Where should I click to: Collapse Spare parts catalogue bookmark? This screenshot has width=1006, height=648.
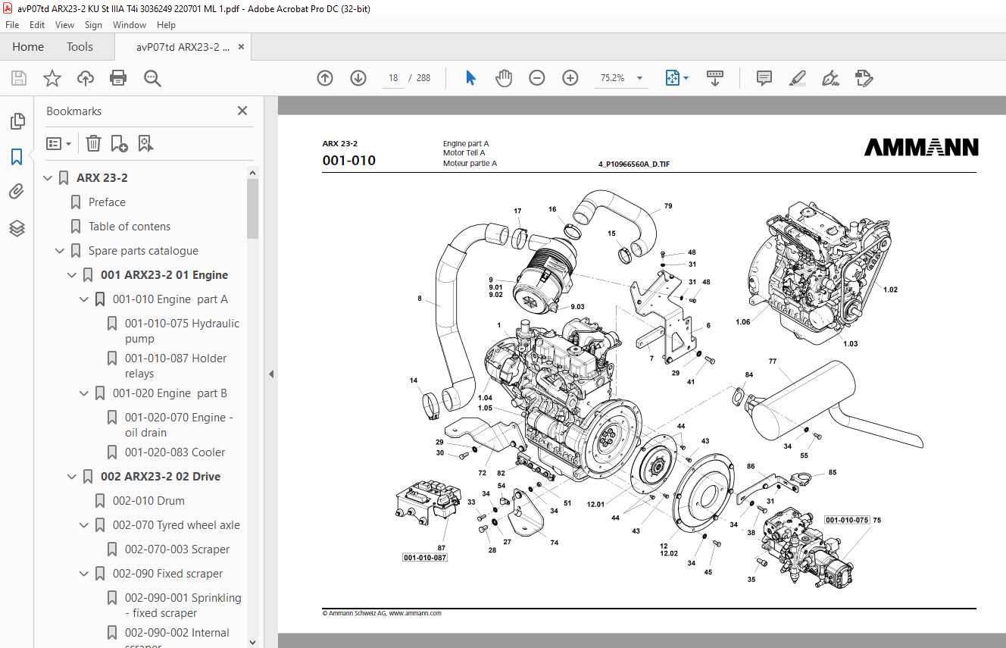(x=60, y=251)
